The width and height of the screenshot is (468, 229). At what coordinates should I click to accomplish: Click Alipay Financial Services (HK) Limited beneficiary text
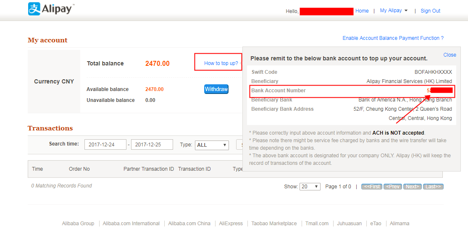pos(409,81)
